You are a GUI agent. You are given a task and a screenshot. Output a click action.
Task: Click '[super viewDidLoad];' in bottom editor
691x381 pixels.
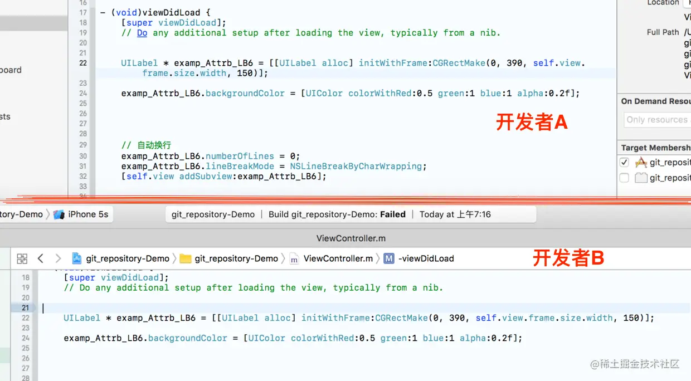coord(116,277)
